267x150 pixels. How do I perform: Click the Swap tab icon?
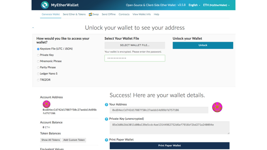tap(90, 14)
